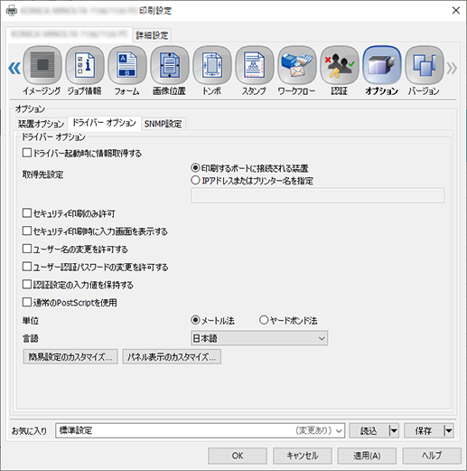Select ヤードポンド法 unit radio button
The width and height of the screenshot is (467, 471).
tap(264, 320)
